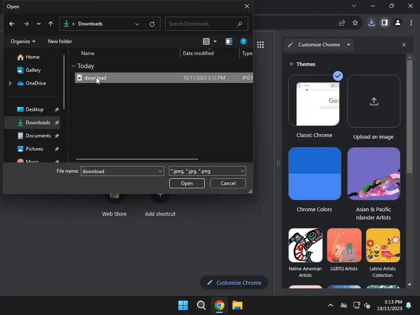Select Desktop in quick access
This screenshot has width=420, height=315.
[30, 109]
